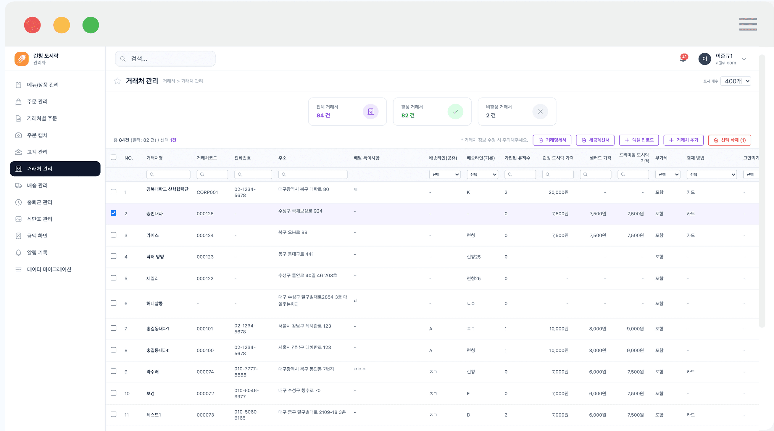Image resolution: width=774 pixels, height=431 pixels.
Task: Click the shopping bag icon beside 주문 관리
Action: coord(18,101)
